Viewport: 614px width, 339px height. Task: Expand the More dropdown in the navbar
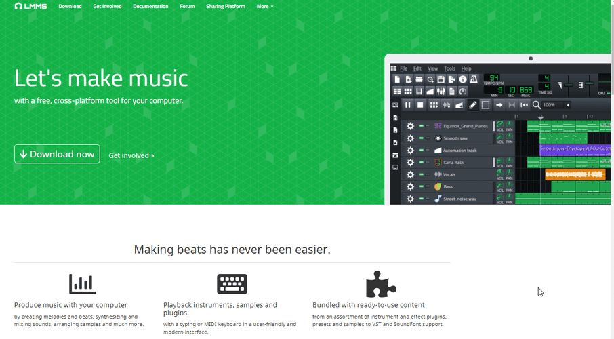pos(265,6)
